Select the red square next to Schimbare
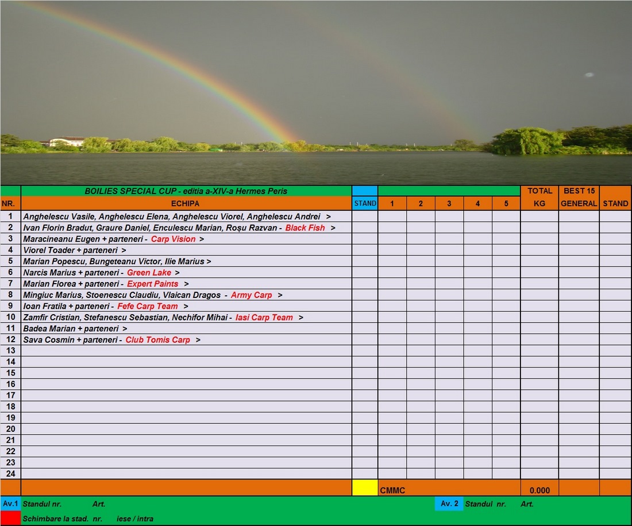This screenshot has width=632, height=526. (10, 518)
